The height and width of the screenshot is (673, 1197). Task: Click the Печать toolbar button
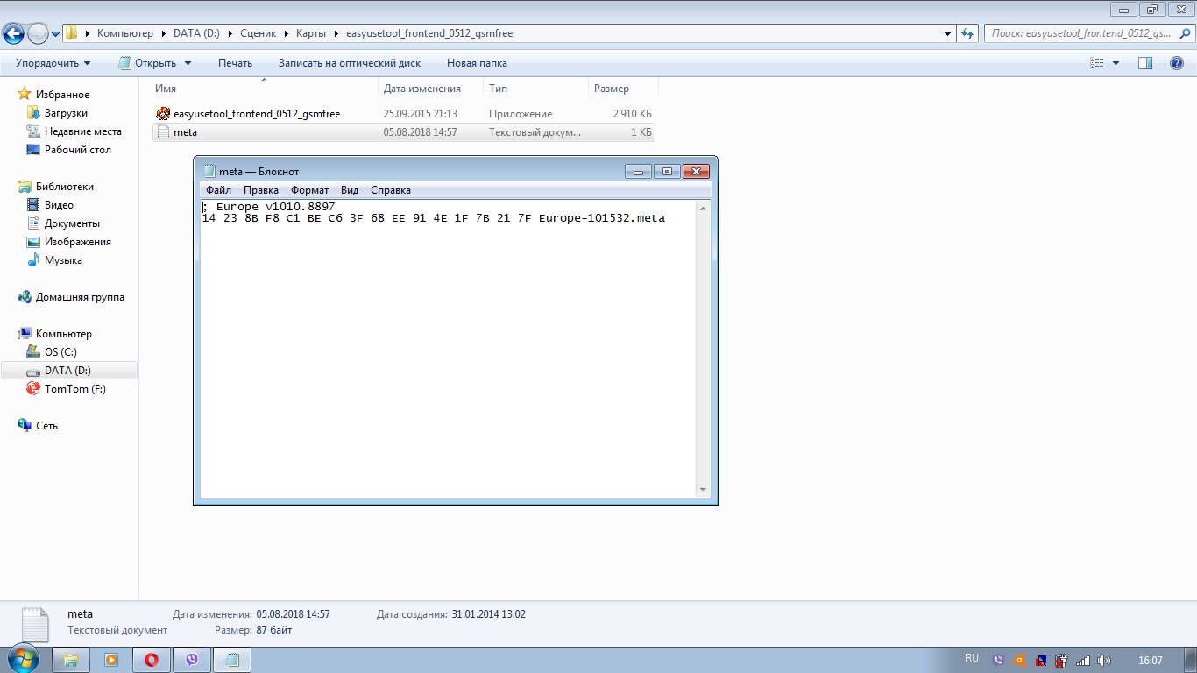[235, 63]
